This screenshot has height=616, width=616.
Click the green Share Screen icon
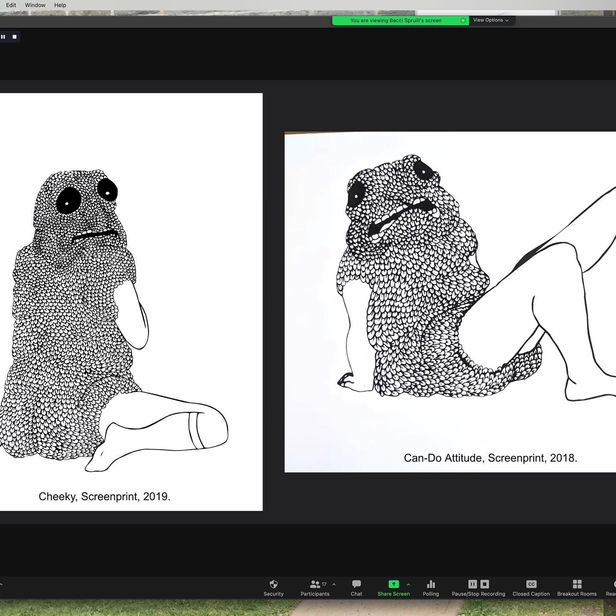(394, 584)
